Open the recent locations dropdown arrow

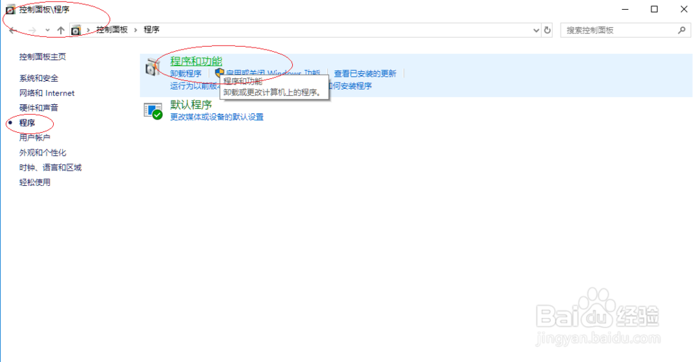[x=48, y=30]
